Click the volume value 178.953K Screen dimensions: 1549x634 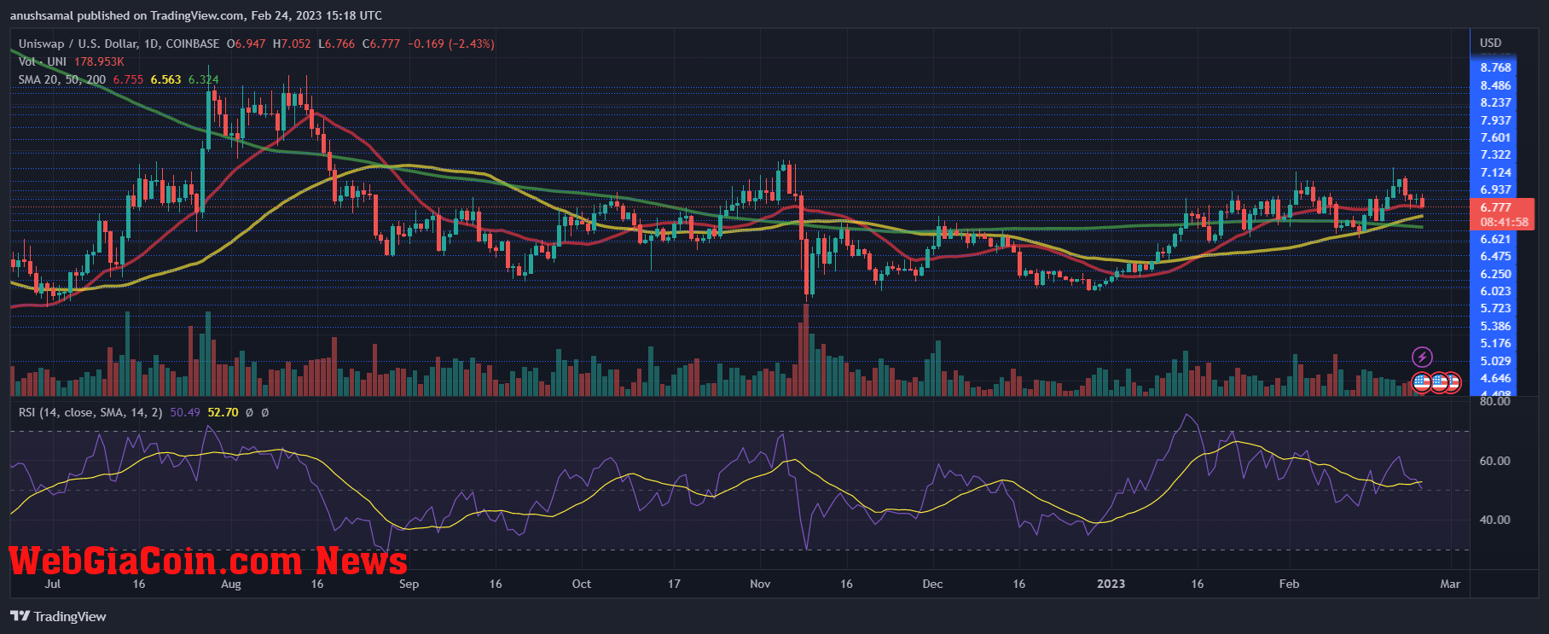[99, 61]
